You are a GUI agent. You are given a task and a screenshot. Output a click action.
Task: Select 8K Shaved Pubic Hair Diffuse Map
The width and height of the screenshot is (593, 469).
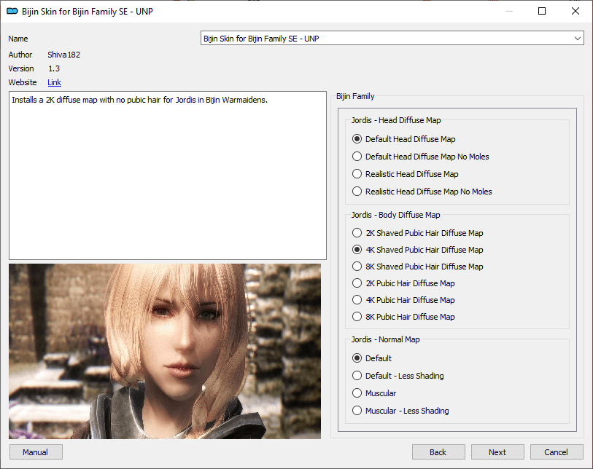pyautogui.click(x=417, y=267)
